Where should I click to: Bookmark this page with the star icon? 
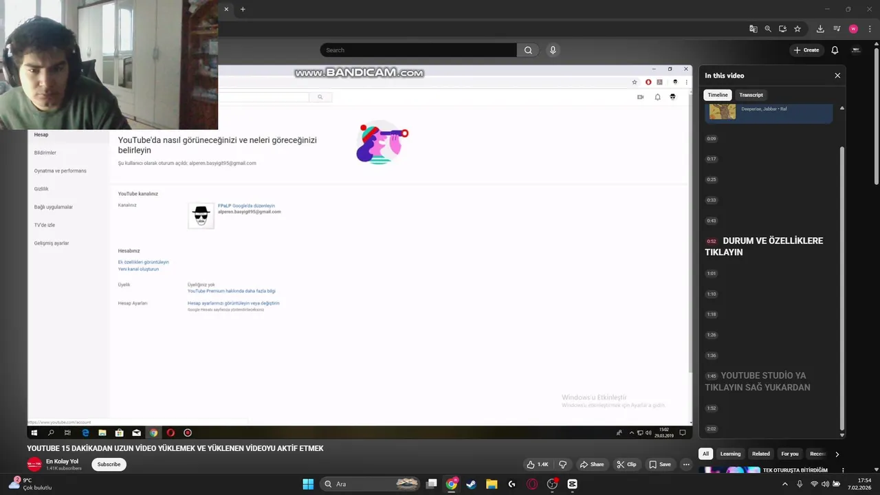[797, 29]
